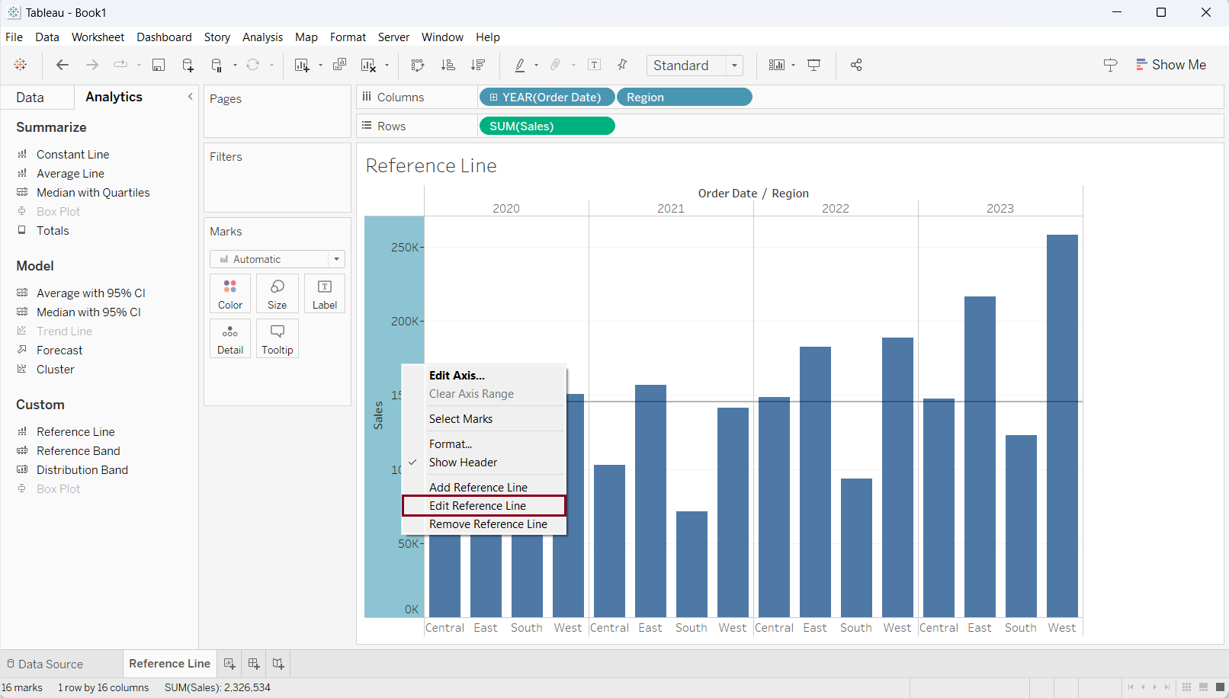This screenshot has height=698, width=1229.
Task: Click the Sort Descending toolbar icon
Action: (478, 66)
